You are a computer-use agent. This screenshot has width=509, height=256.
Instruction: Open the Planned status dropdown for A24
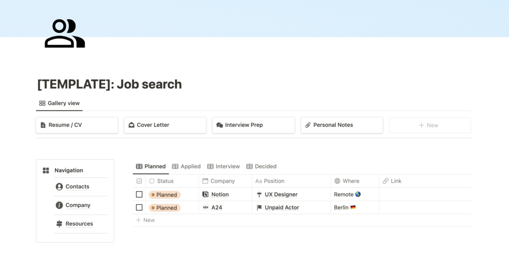click(x=165, y=207)
